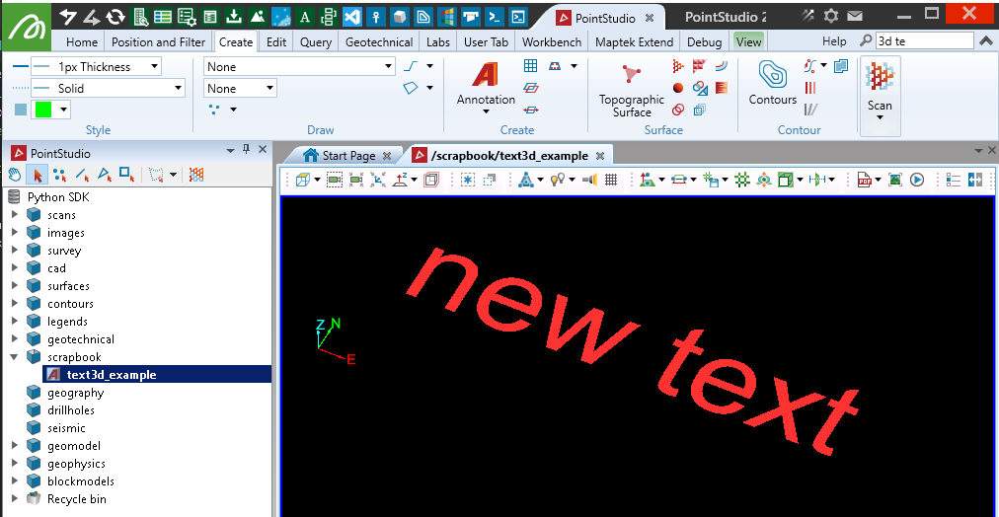Click the leftmost terminal prompt icon in title bar
The width and height of the screenshot is (999, 517).
click(494, 17)
